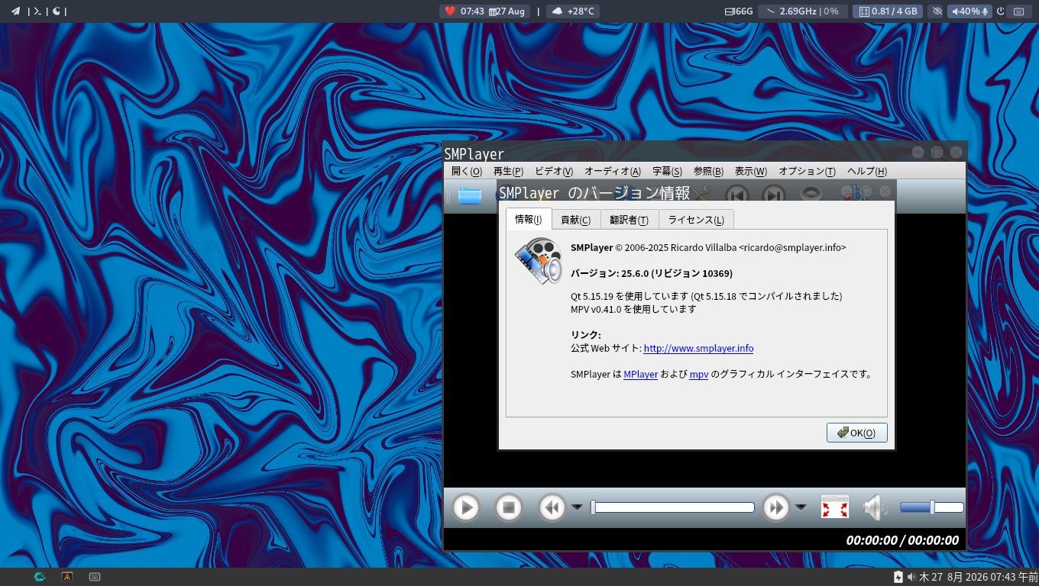The image size is (1039, 586).
Task: Click the power icon in top panel
Action: click(1001, 11)
